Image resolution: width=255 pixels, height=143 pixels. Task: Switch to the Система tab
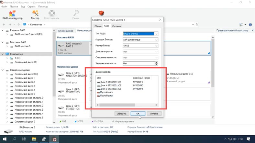(x=116, y=26)
